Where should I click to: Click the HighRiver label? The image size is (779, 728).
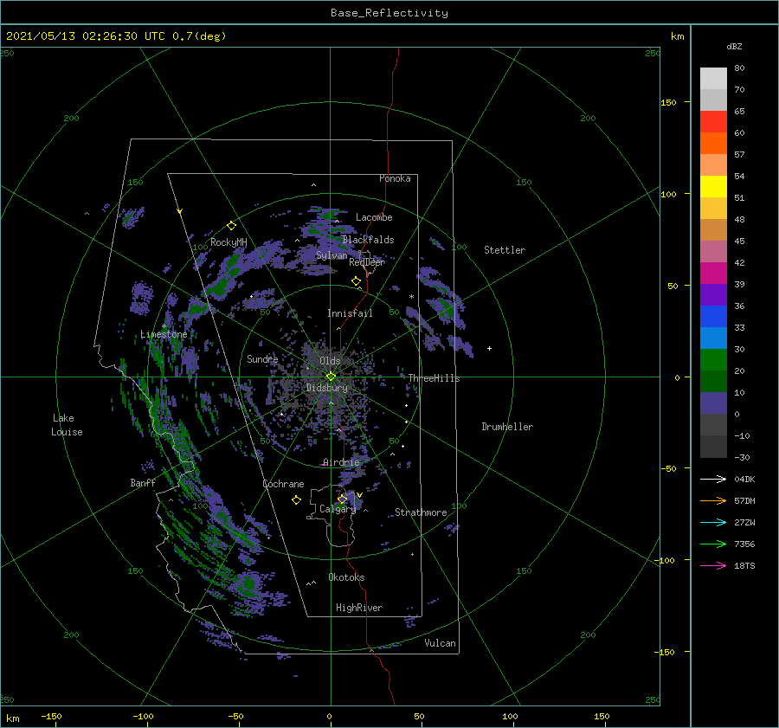click(359, 608)
